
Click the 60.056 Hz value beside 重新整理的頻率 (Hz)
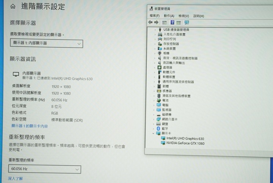60,100
